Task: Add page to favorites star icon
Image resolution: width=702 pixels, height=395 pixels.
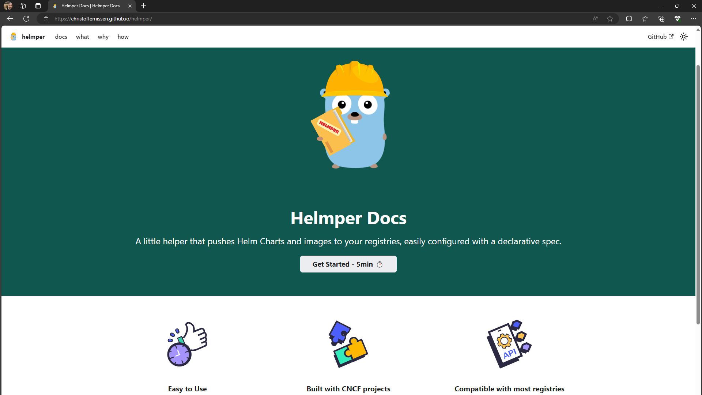Action: [610, 19]
